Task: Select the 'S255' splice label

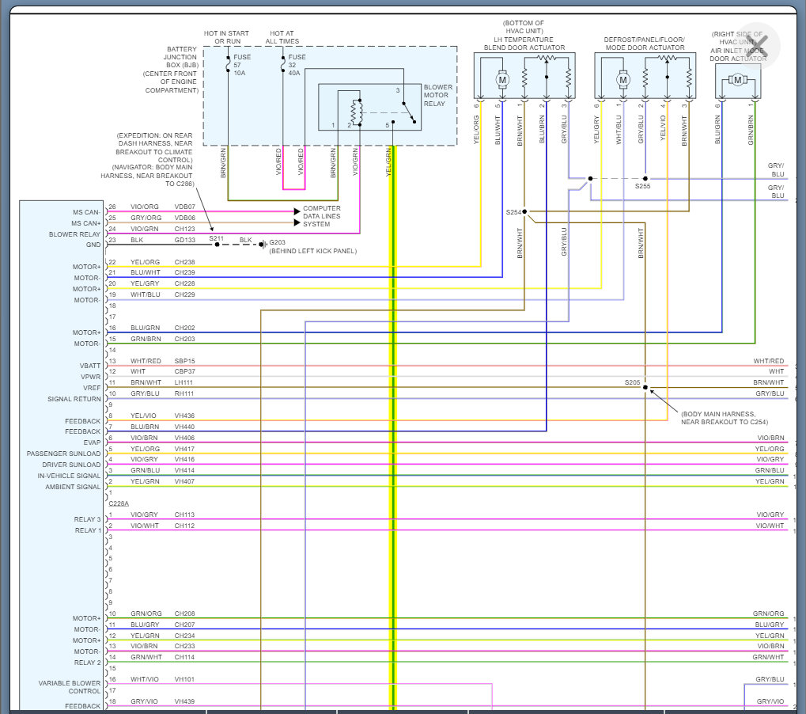Action: pyautogui.click(x=642, y=186)
